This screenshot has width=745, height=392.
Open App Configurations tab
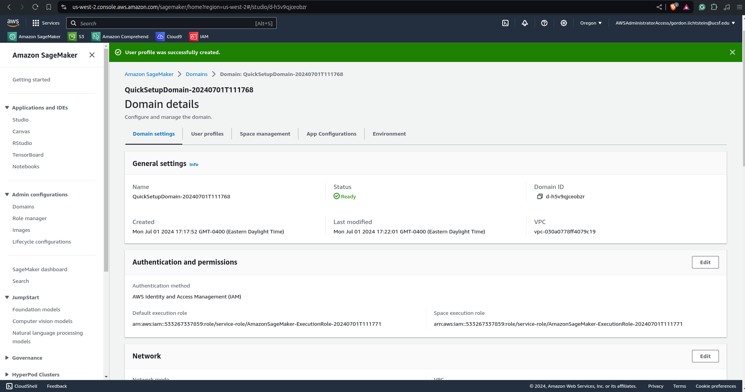coord(332,134)
